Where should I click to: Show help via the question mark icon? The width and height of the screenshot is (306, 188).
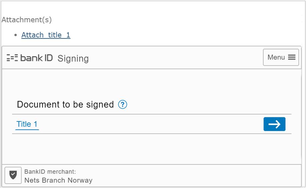click(123, 104)
